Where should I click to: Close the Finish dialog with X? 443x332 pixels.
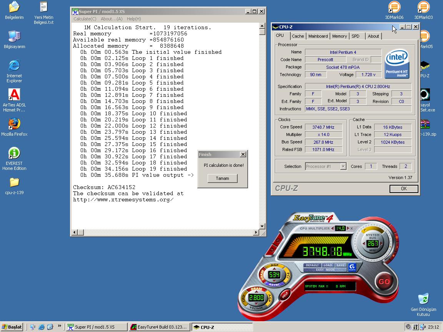tap(243, 154)
